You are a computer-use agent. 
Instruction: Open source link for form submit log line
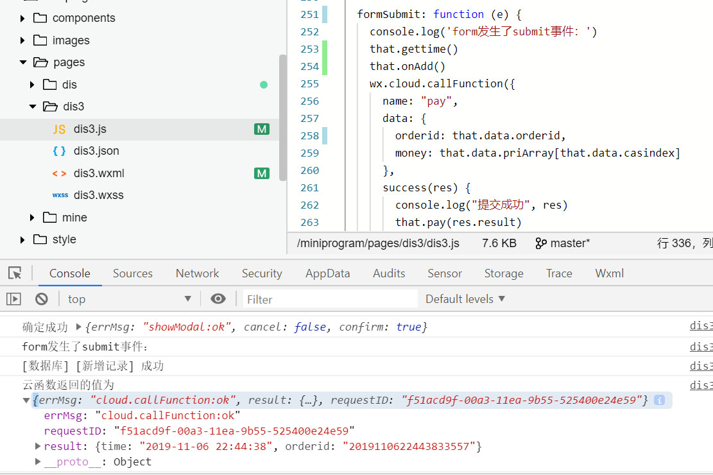701,347
